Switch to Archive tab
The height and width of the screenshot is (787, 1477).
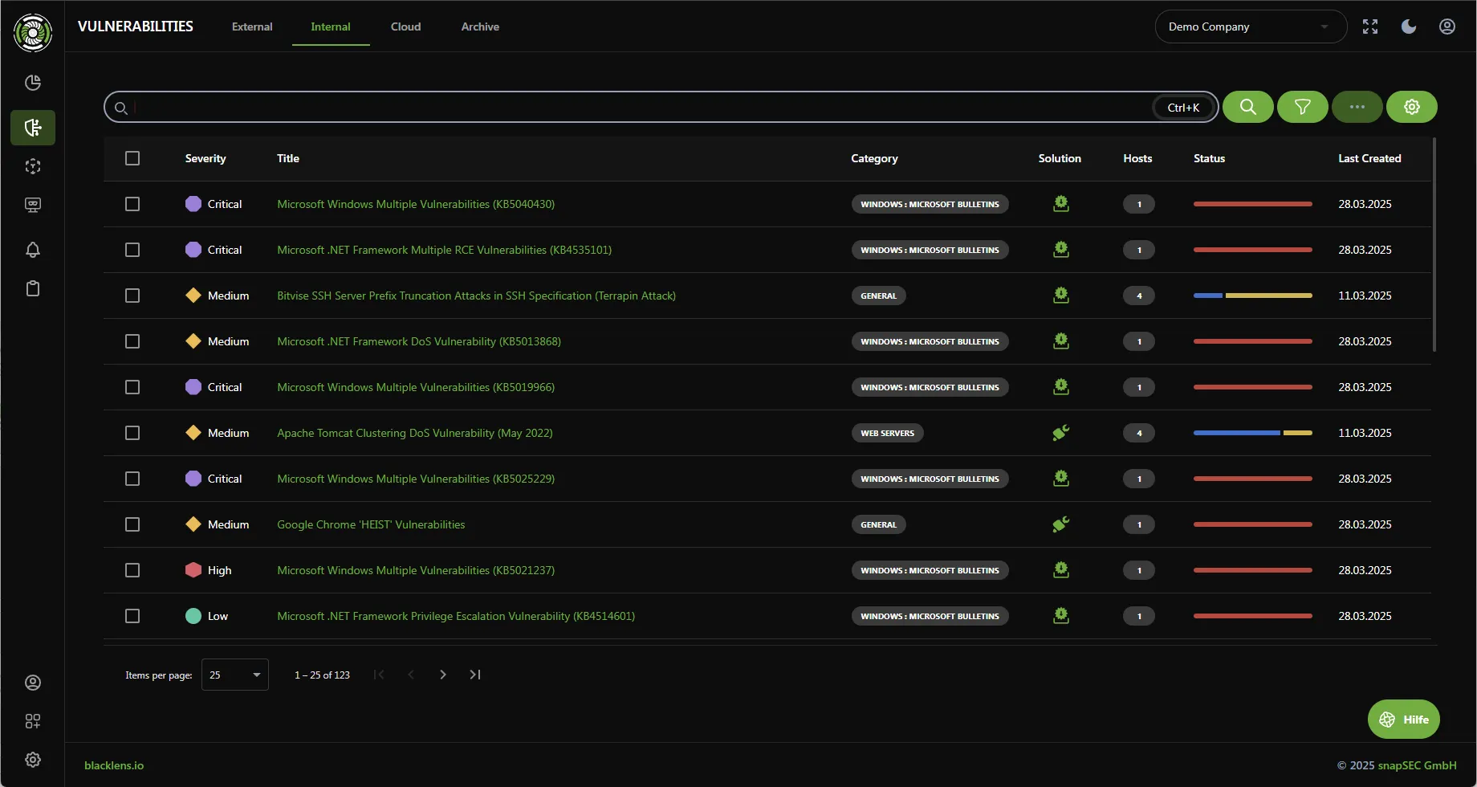(x=480, y=27)
